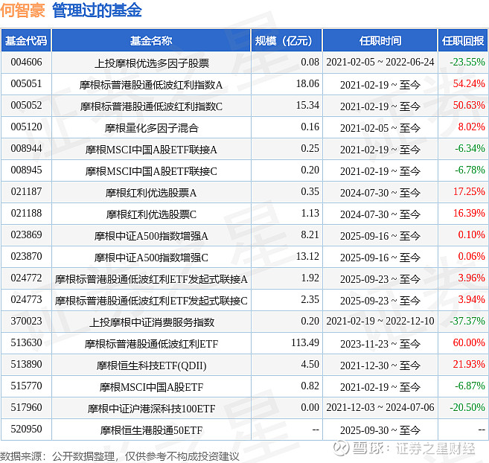Select fund code 005051
Viewport: 489px width, 463px height.
click(26, 83)
